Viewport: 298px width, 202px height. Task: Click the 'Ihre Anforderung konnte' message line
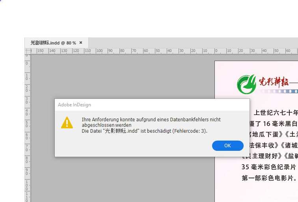(151, 120)
